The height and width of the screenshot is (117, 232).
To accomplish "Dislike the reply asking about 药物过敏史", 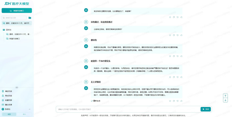I will (x=177, y=77).
